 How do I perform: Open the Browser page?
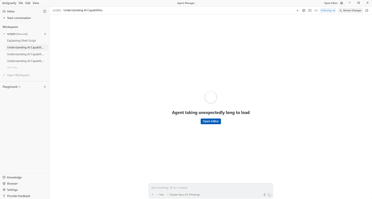[x=10, y=183]
